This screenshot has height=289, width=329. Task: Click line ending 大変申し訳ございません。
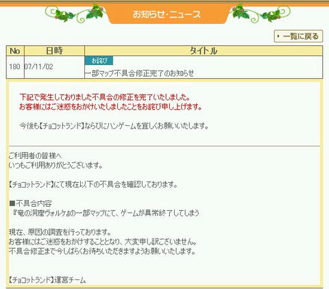tap(103, 242)
